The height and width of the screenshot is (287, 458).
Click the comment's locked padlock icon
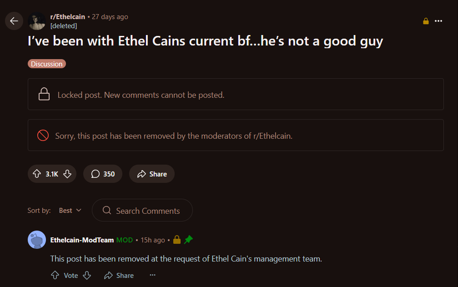(177, 240)
